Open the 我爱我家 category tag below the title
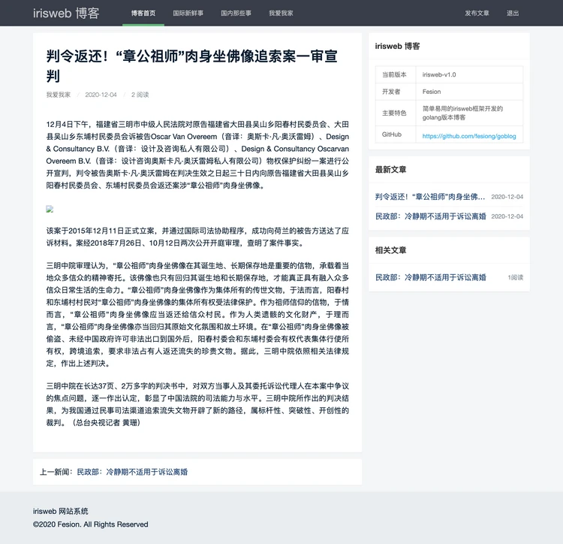The image size is (563, 544). [59, 95]
